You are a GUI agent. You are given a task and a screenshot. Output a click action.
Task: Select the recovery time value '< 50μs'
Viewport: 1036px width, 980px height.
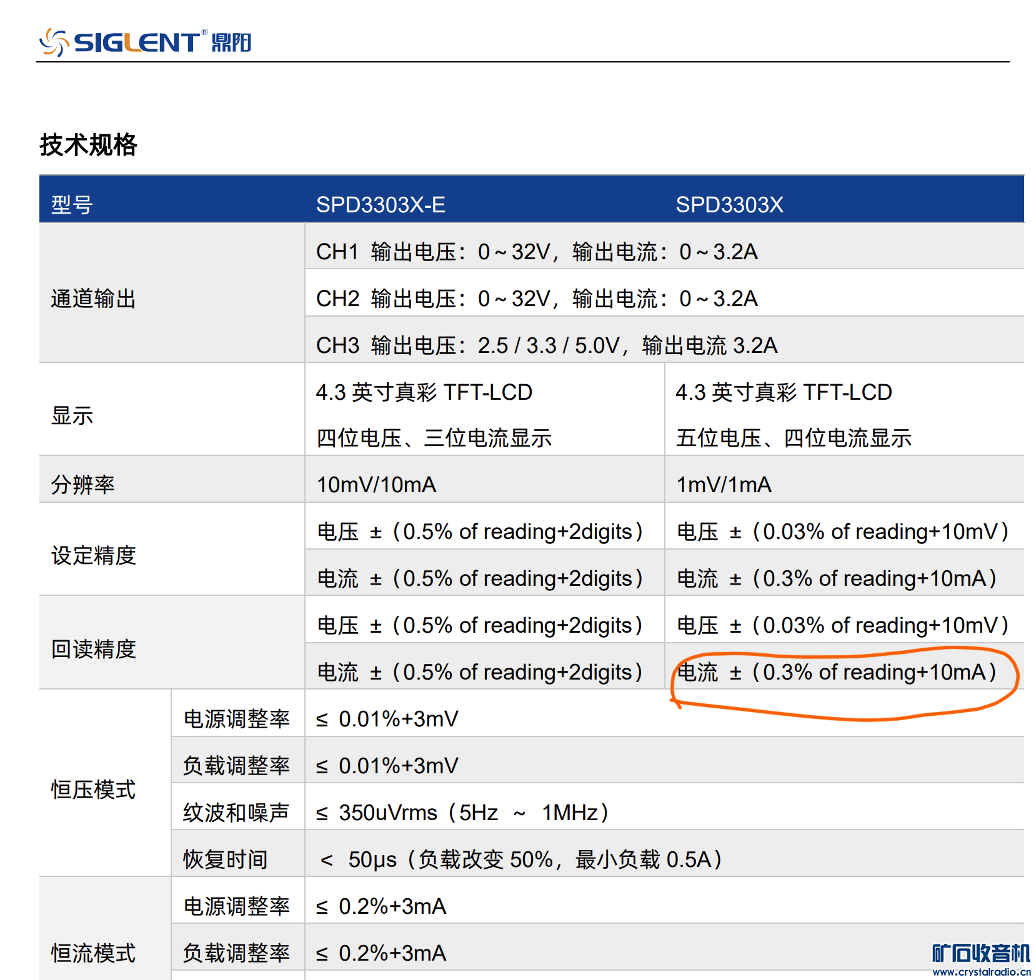[x=359, y=859]
